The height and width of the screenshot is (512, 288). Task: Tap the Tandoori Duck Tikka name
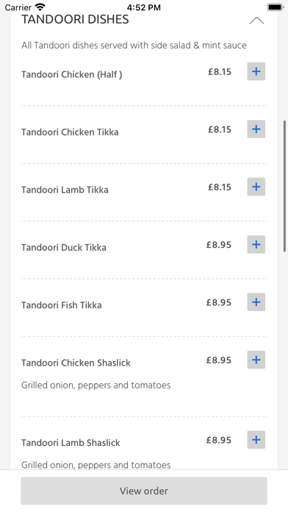[64, 247]
